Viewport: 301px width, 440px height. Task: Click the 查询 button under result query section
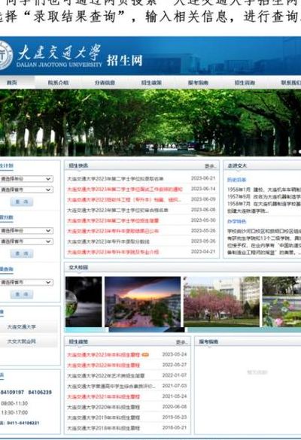click(x=22, y=294)
